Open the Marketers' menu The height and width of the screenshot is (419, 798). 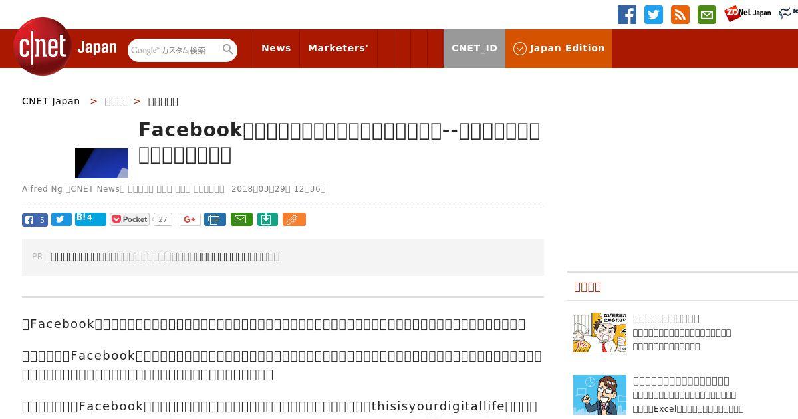pos(338,48)
